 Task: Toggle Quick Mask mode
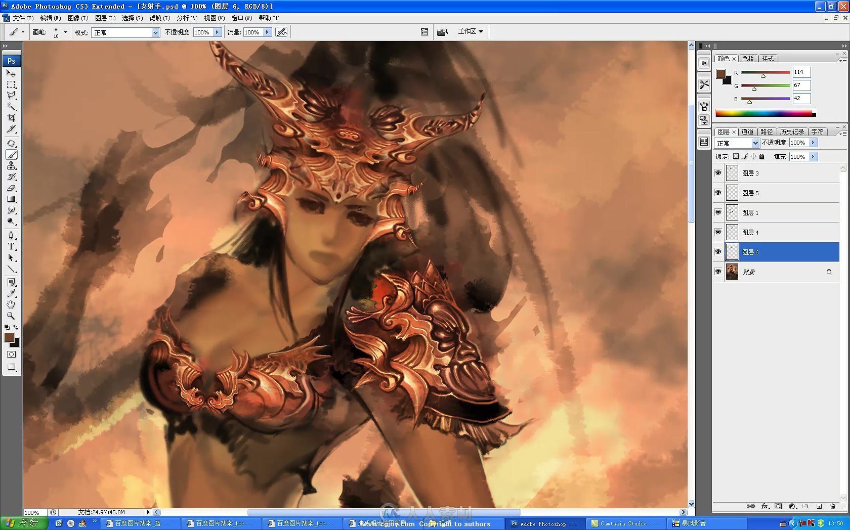(11, 354)
